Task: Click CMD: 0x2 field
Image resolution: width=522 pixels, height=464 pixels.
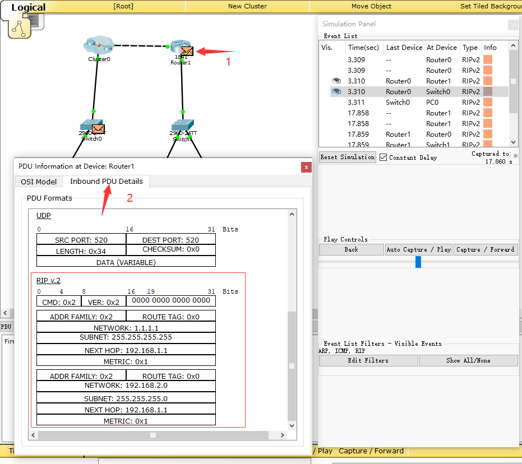Action: (x=58, y=301)
